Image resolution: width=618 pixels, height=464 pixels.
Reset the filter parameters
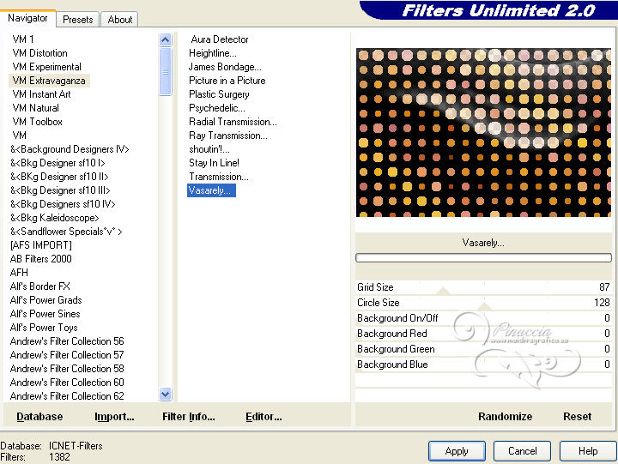577,417
